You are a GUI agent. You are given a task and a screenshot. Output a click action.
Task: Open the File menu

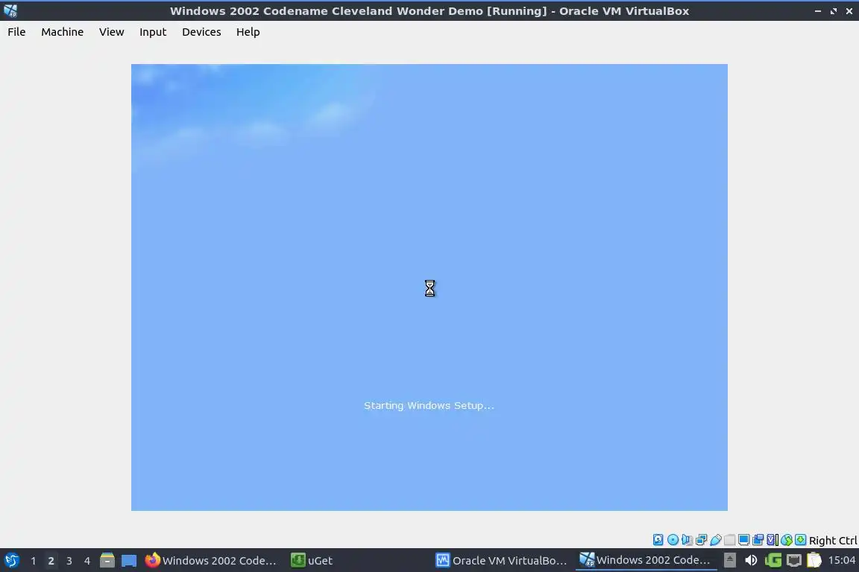(x=16, y=32)
